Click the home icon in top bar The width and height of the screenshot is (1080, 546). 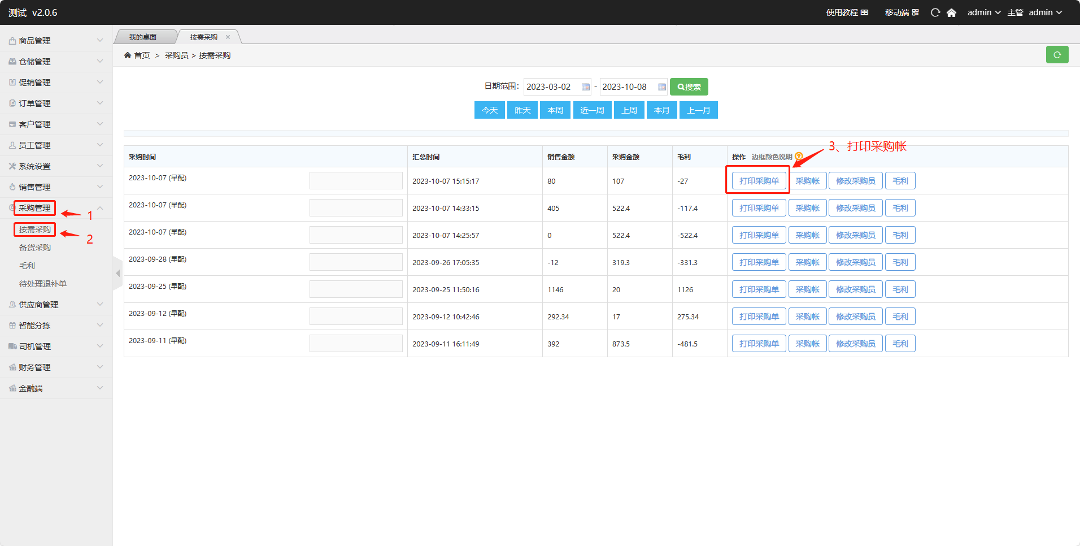(x=951, y=12)
